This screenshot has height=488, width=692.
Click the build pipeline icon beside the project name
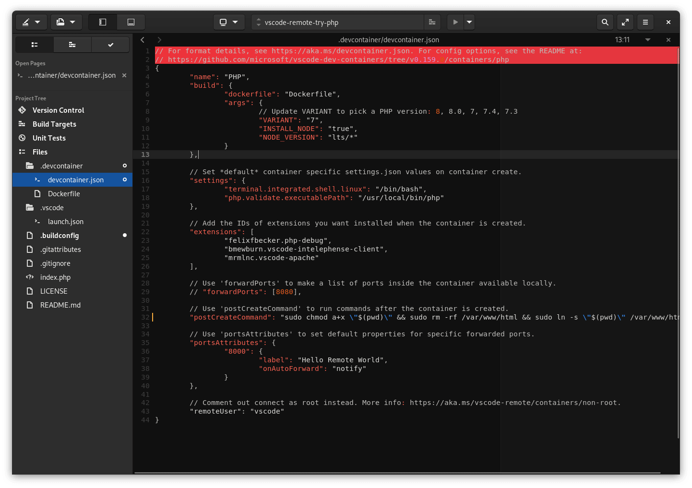tap(432, 22)
